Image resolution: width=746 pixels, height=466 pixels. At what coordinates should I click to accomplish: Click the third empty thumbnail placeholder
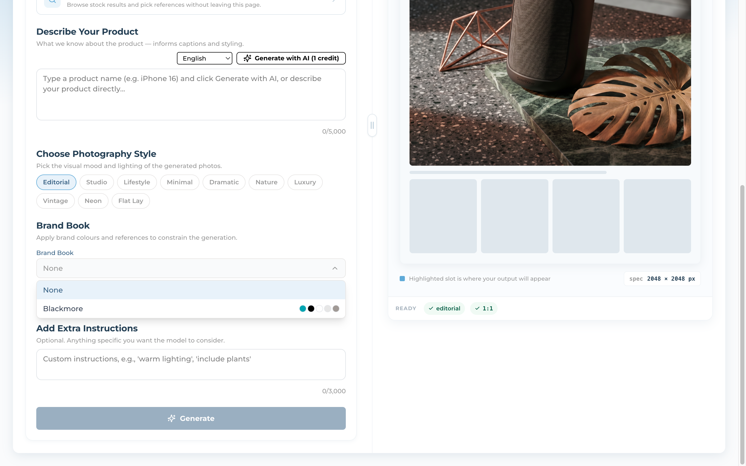[586, 216]
